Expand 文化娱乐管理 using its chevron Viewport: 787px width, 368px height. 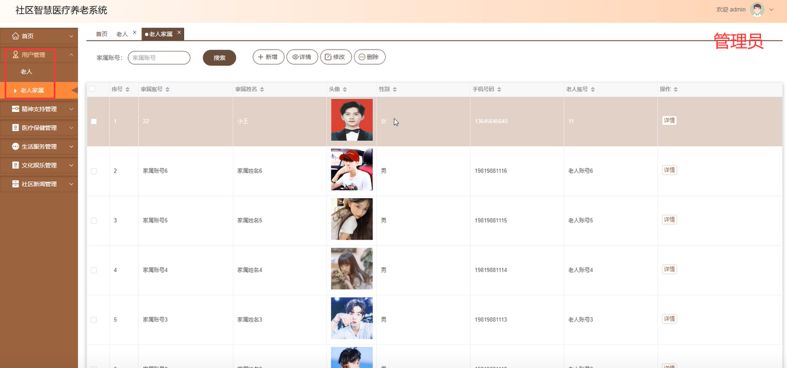(x=71, y=165)
